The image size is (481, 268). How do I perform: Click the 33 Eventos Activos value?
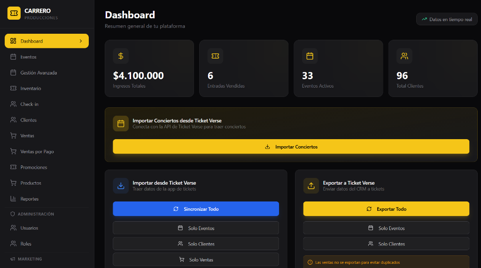click(x=307, y=75)
